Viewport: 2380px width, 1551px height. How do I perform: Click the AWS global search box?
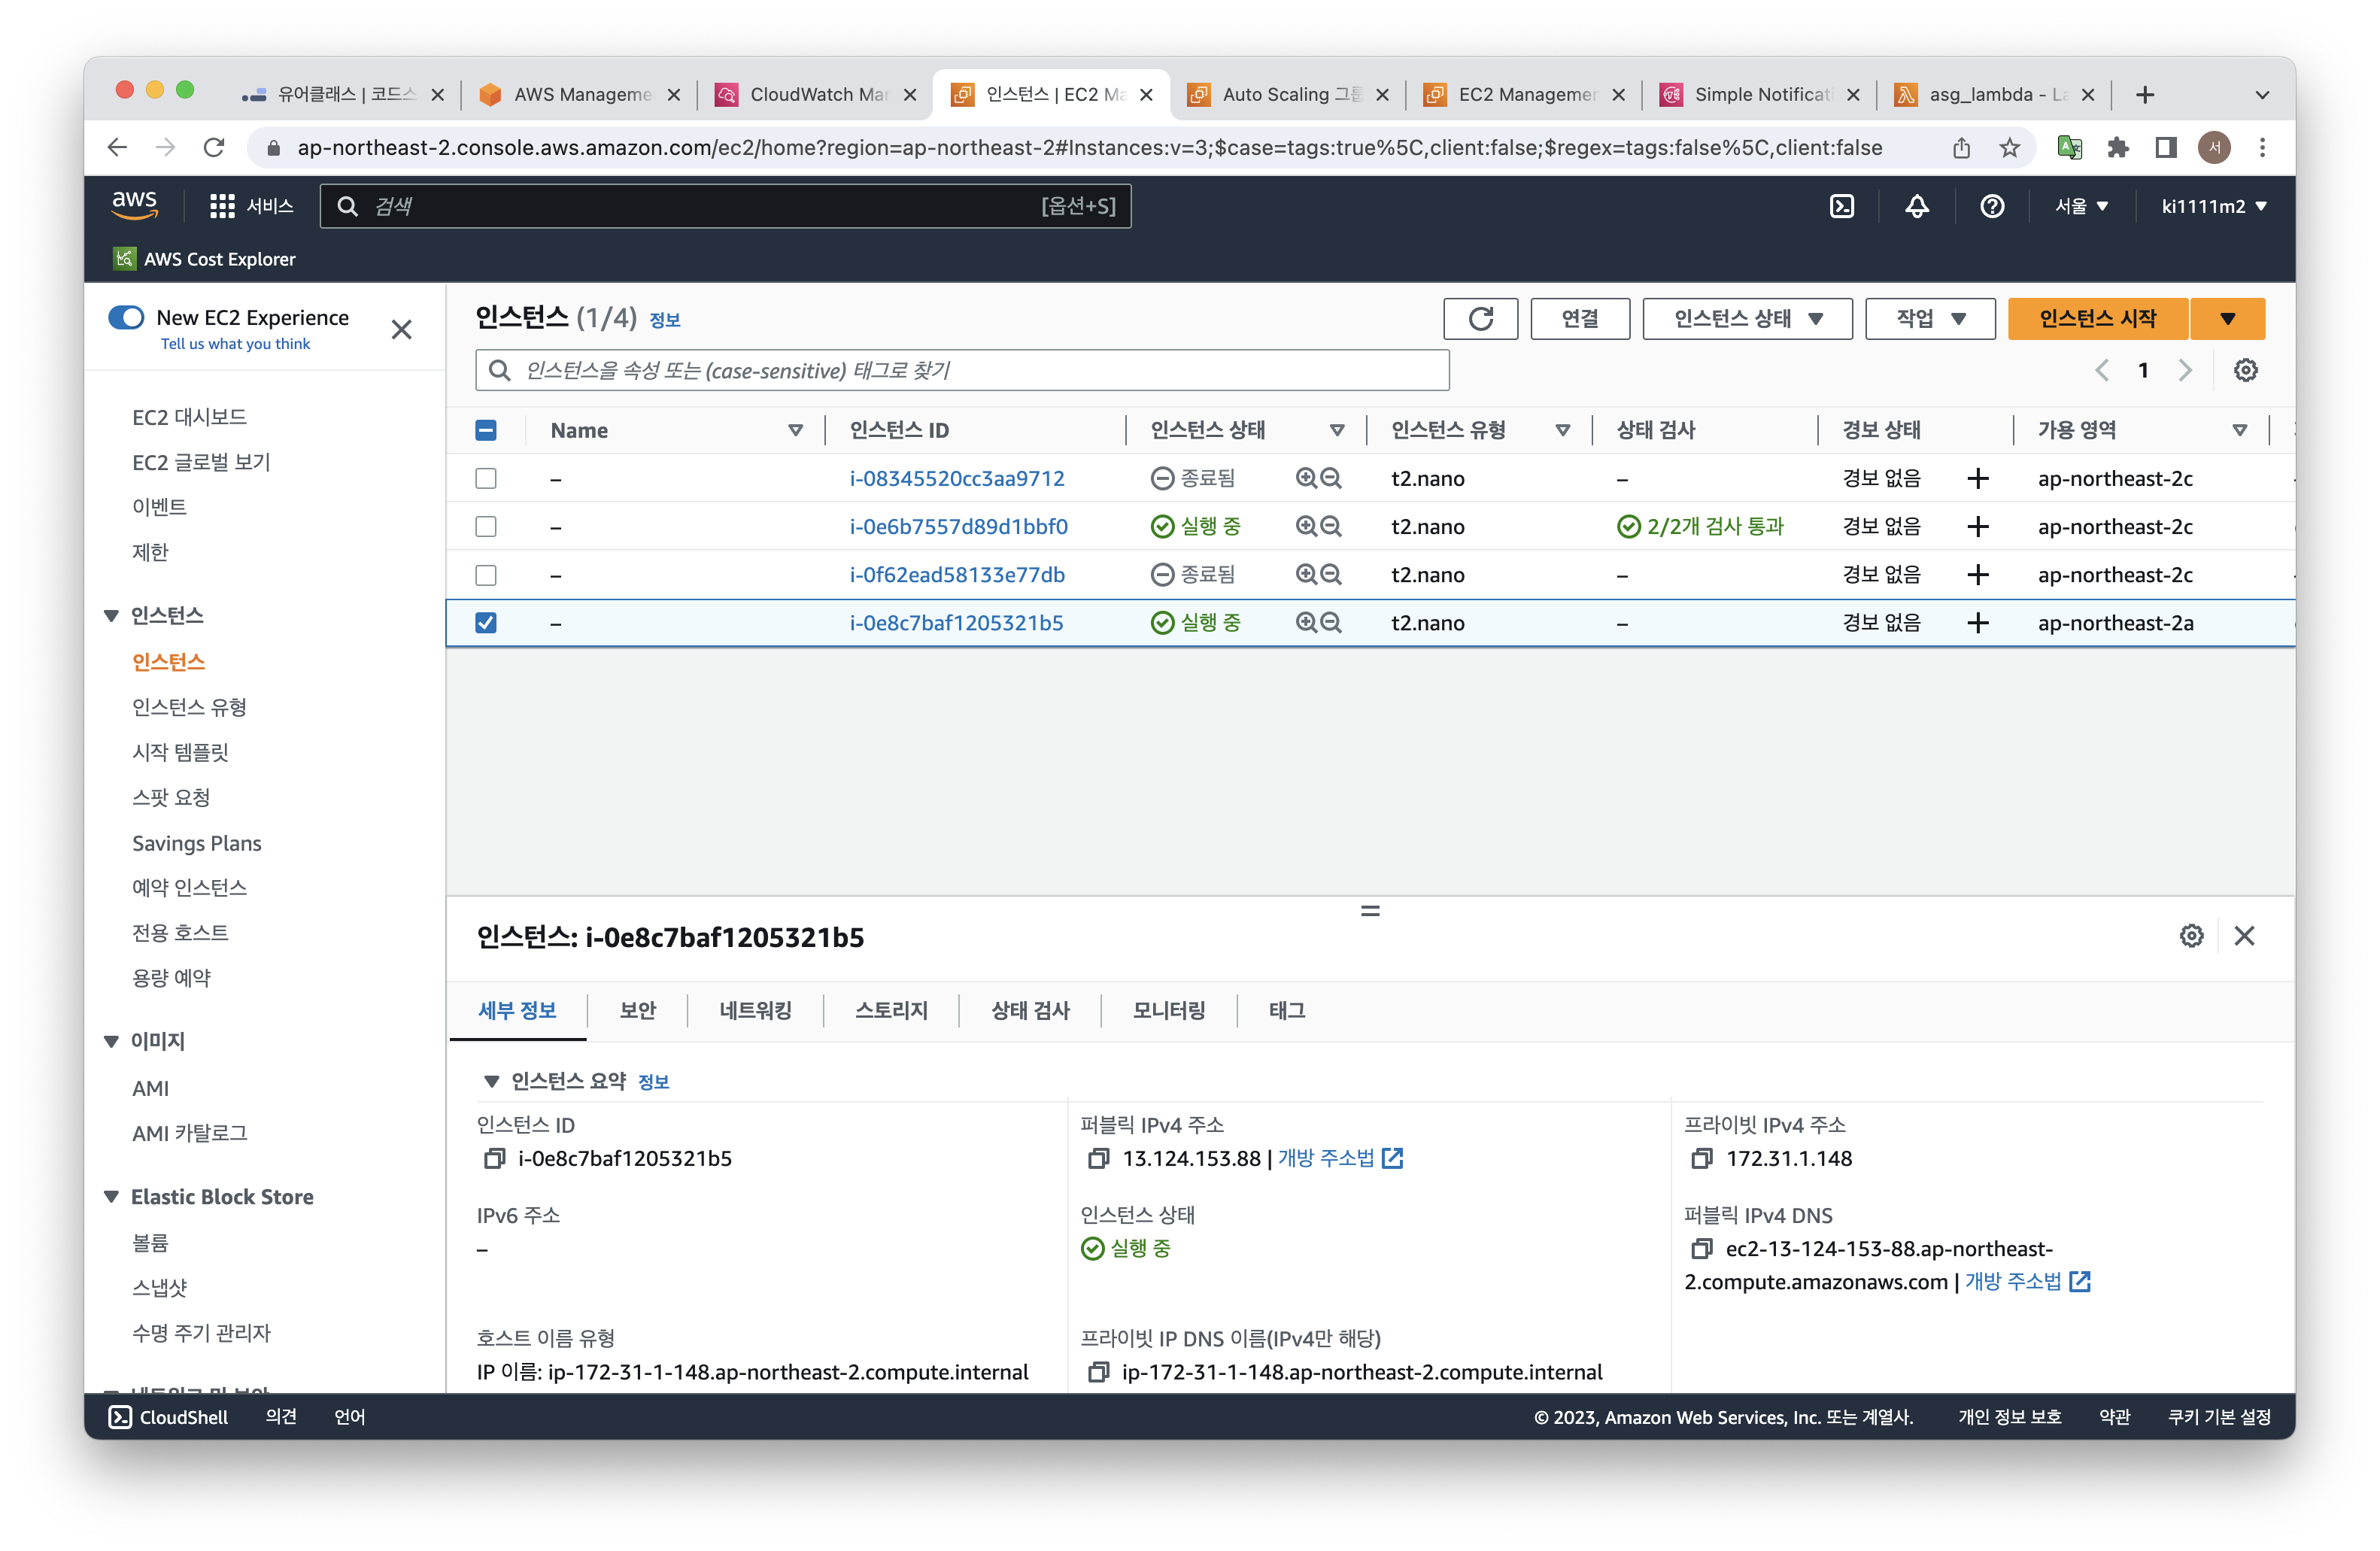pyautogui.click(x=725, y=206)
